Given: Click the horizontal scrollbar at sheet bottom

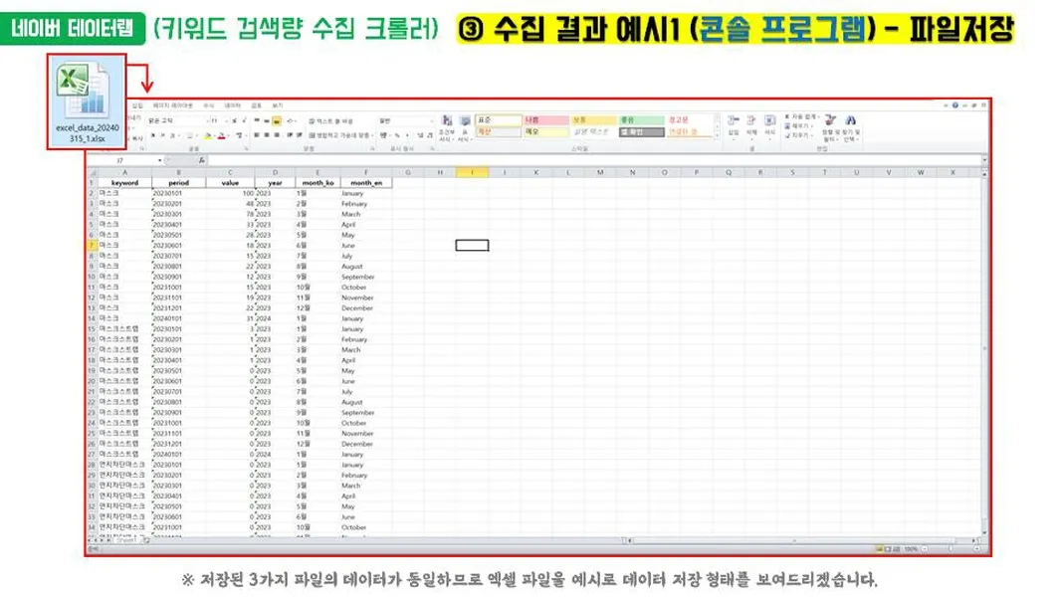Looking at the screenshot, I should tap(802, 540).
